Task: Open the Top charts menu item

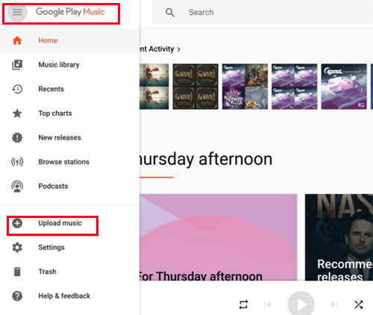Action: tap(55, 113)
